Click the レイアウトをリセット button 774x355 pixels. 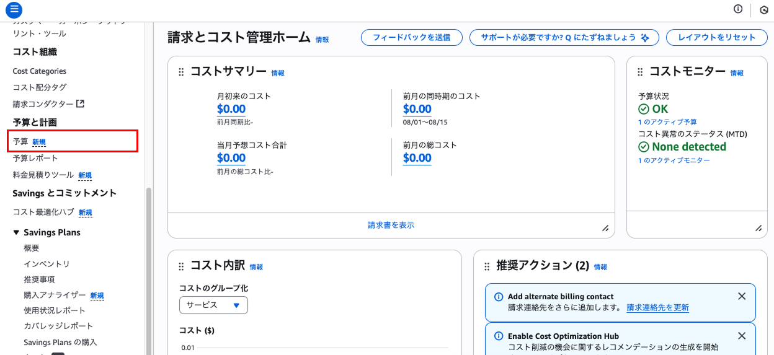click(x=717, y=37)
